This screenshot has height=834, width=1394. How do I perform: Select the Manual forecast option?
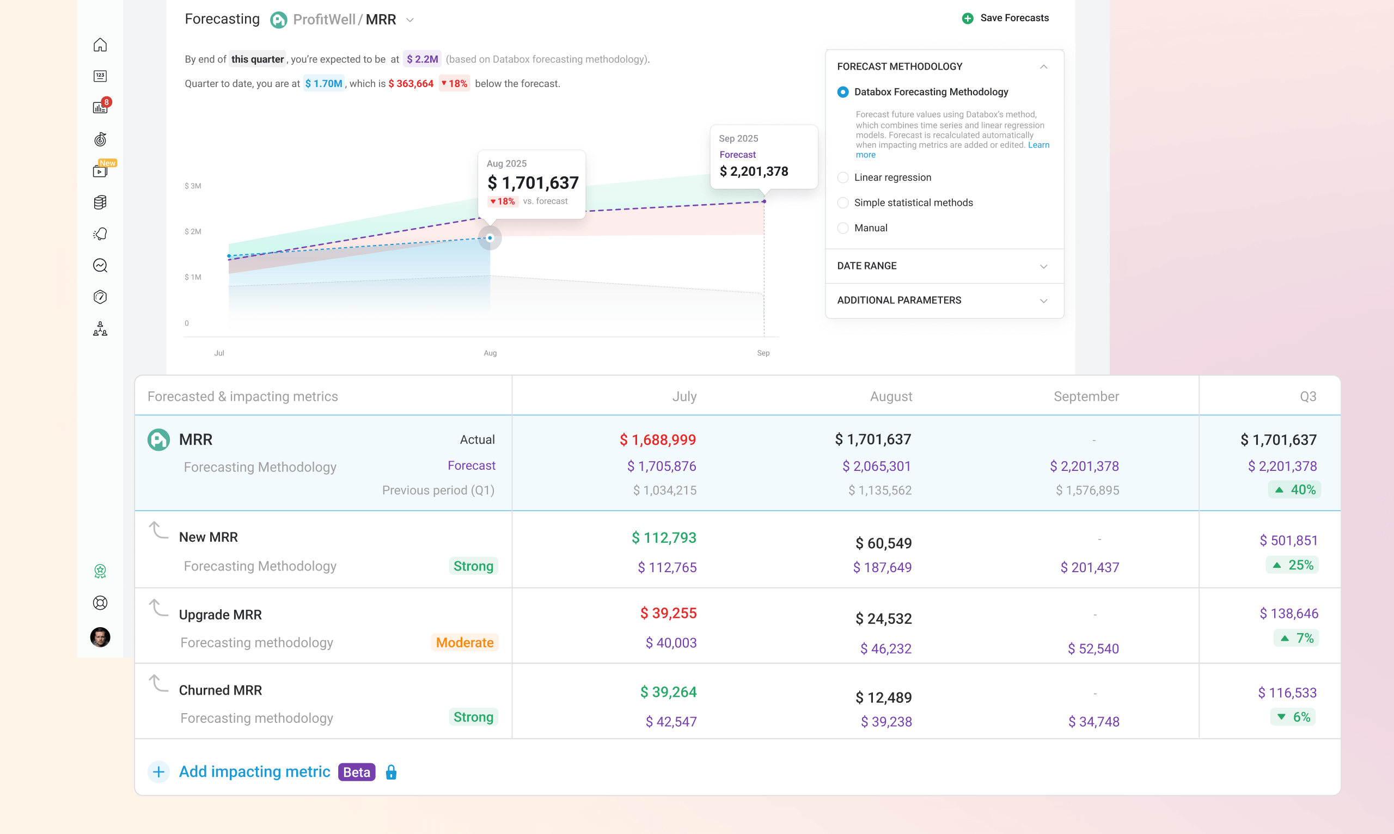tap(842, 228)
